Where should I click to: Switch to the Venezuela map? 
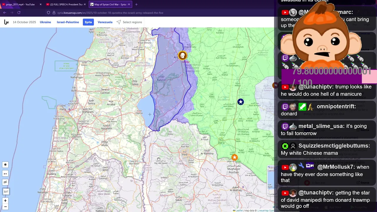pos(105,22)
